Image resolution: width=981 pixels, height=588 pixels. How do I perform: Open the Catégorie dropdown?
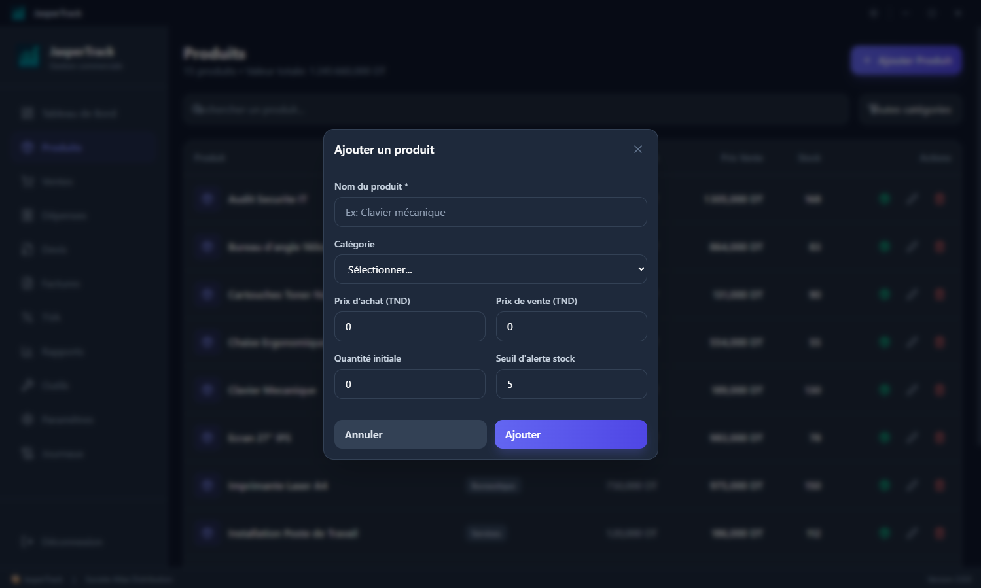tap(491, 269)
